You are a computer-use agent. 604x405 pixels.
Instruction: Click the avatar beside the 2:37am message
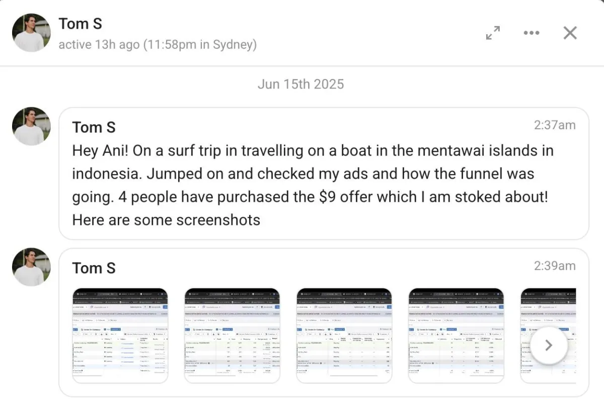[x=31, y=126]
